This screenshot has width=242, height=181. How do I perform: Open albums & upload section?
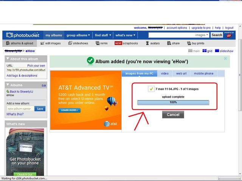click(20, 43)
